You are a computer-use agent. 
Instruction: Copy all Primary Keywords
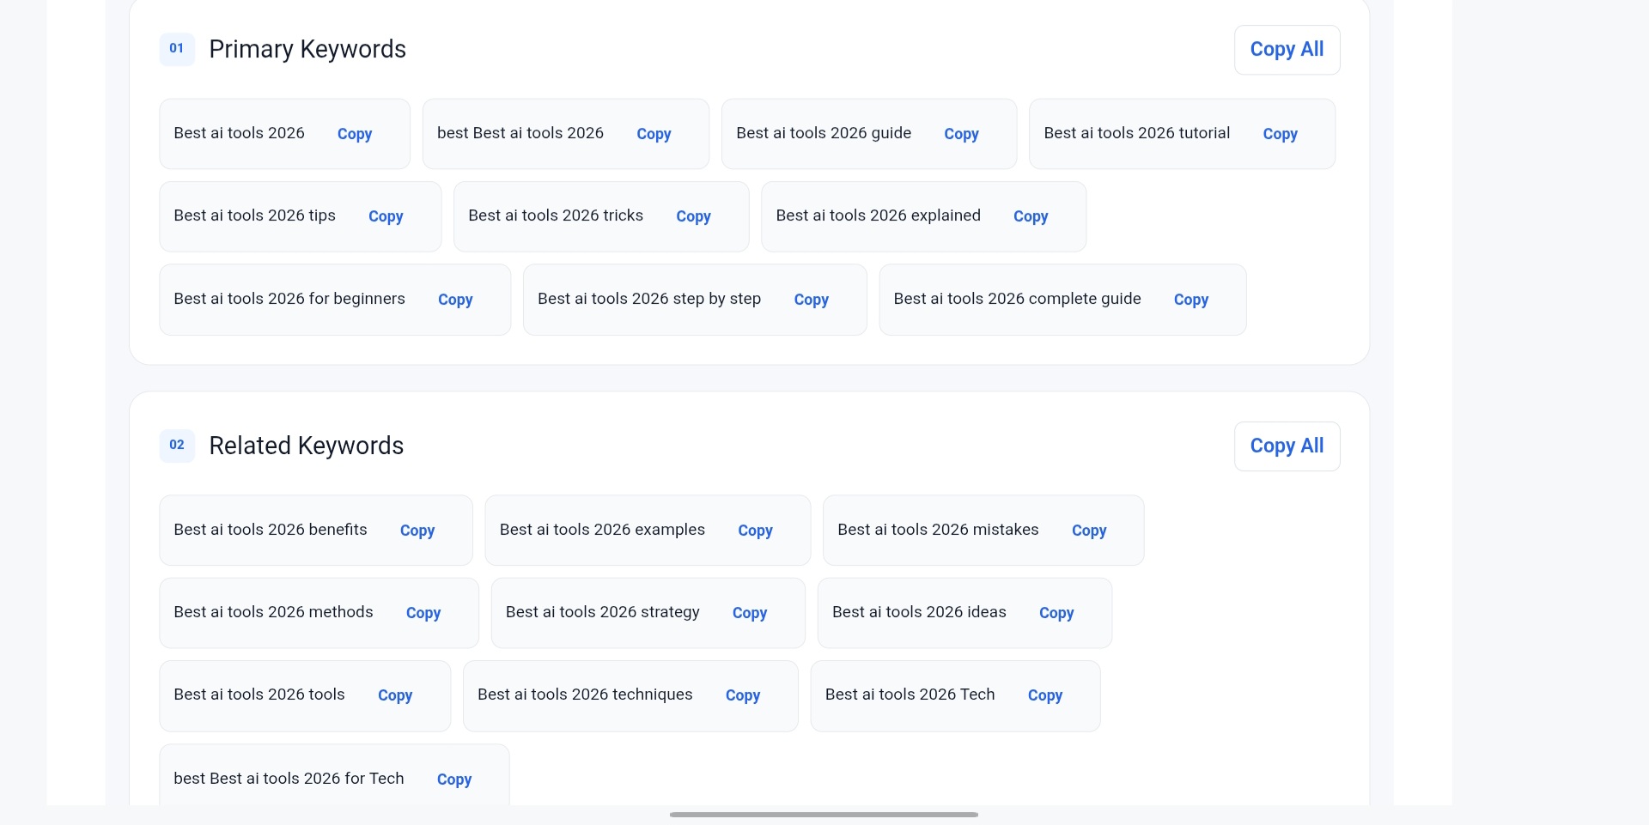point(1287,50)
